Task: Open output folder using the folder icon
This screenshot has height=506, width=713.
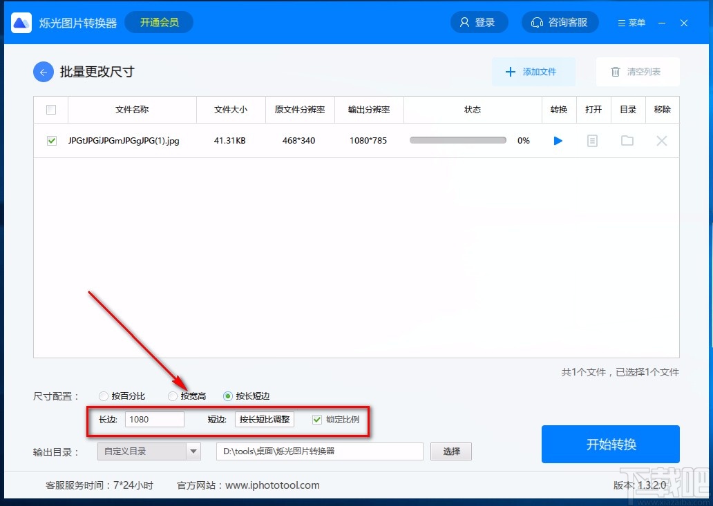Action: point(627,140)
